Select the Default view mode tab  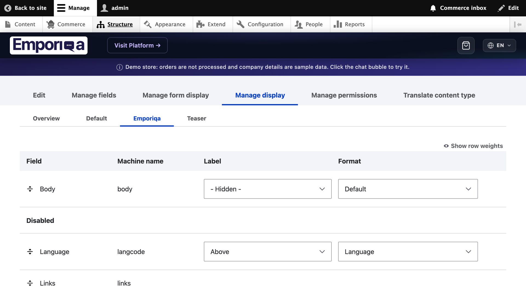point(96,118)
